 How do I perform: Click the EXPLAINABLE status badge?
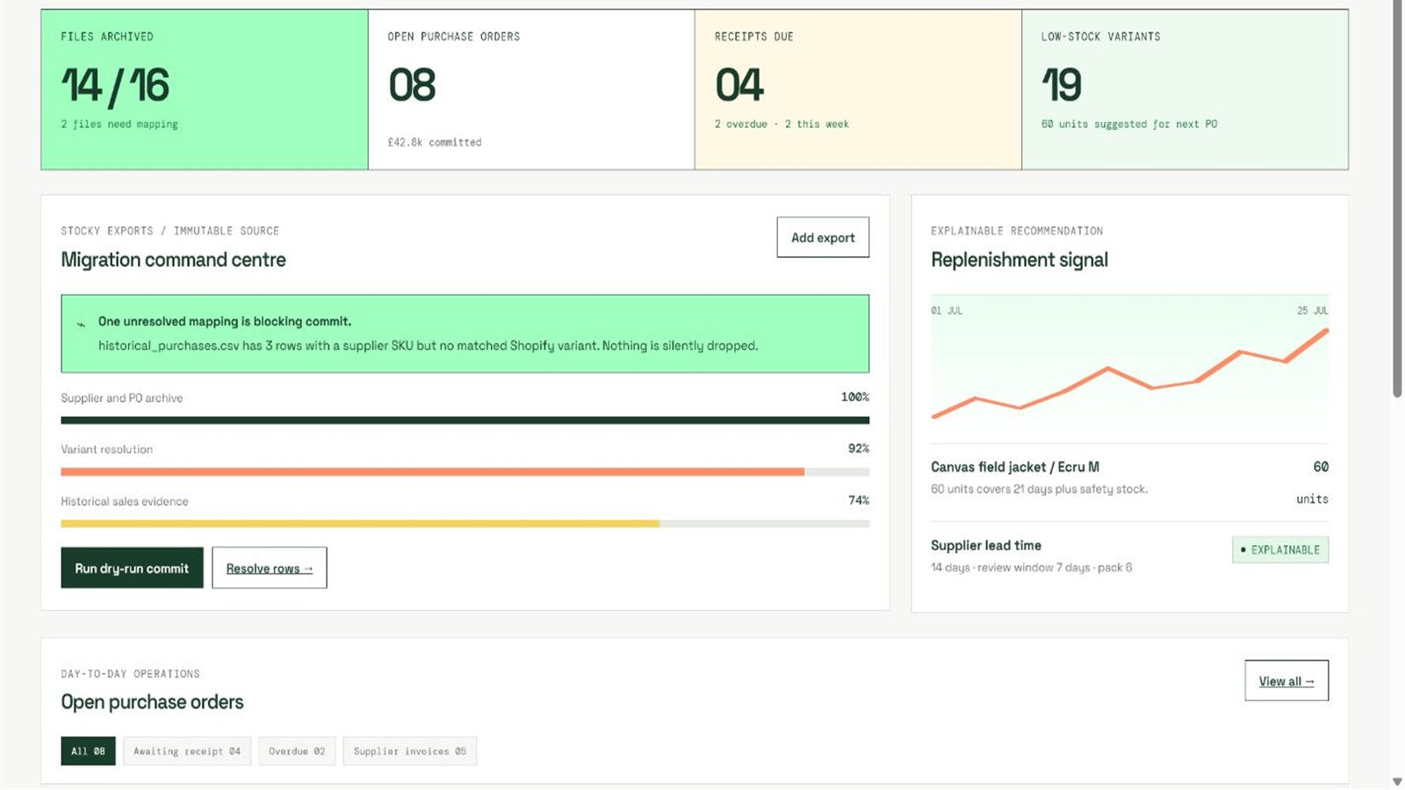pos(1280,549)
